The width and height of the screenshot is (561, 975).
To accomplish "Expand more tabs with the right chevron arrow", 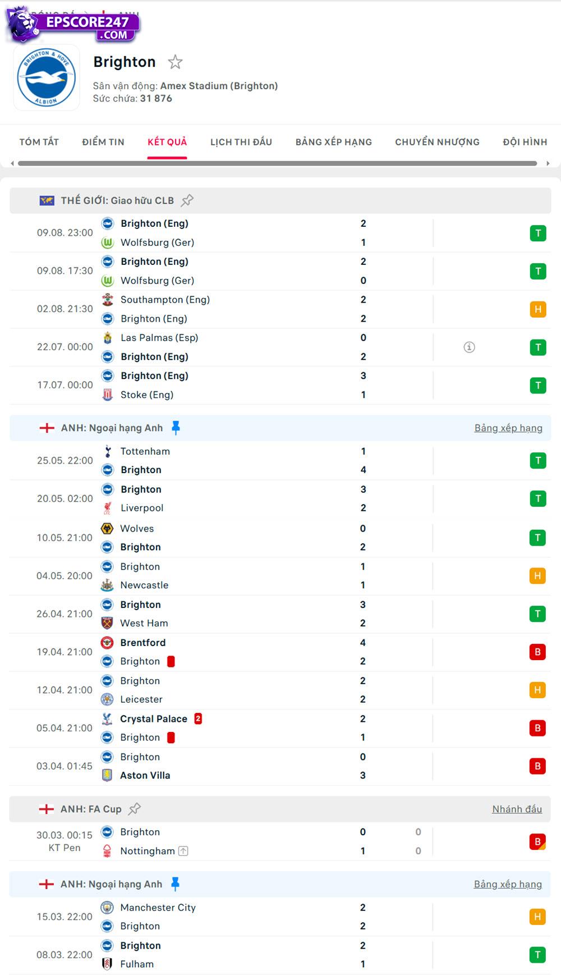I will click(549, 164).
